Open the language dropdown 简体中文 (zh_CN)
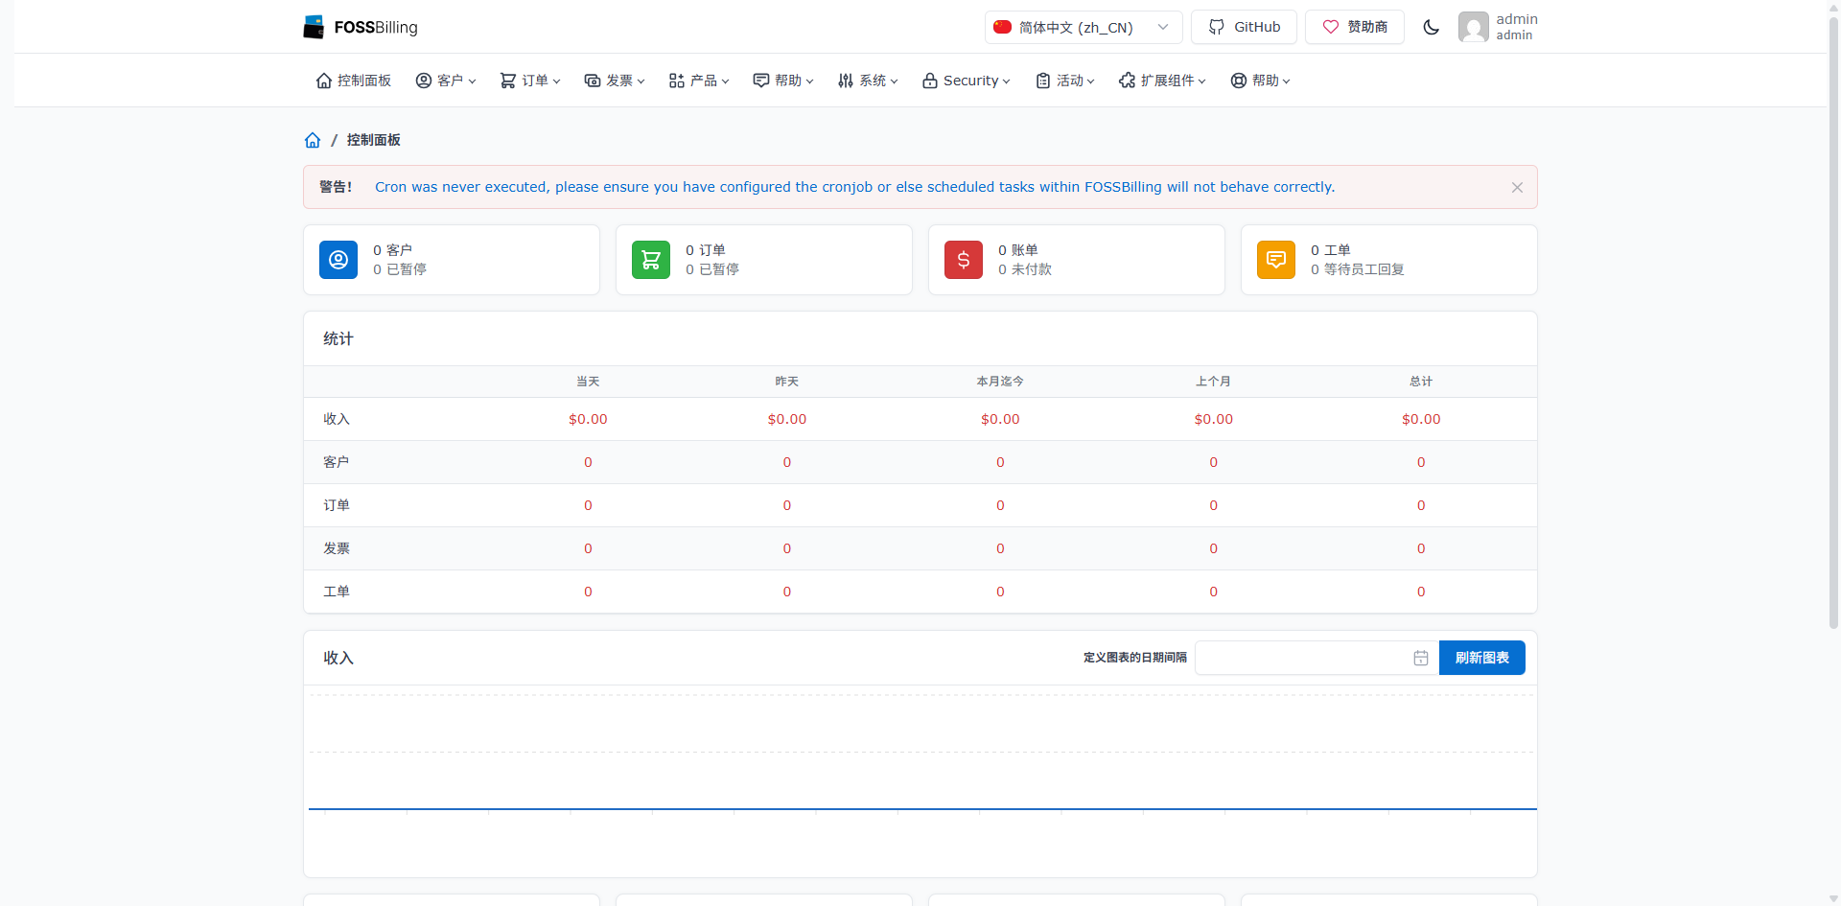This screenshot has width=1841, height=906. coord(1084,27)
